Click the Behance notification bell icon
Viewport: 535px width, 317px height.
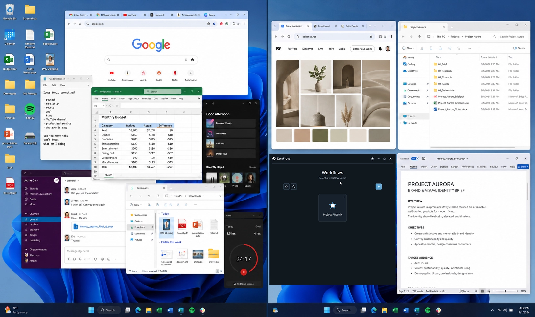pyautogui.click(x=380, y=49)
